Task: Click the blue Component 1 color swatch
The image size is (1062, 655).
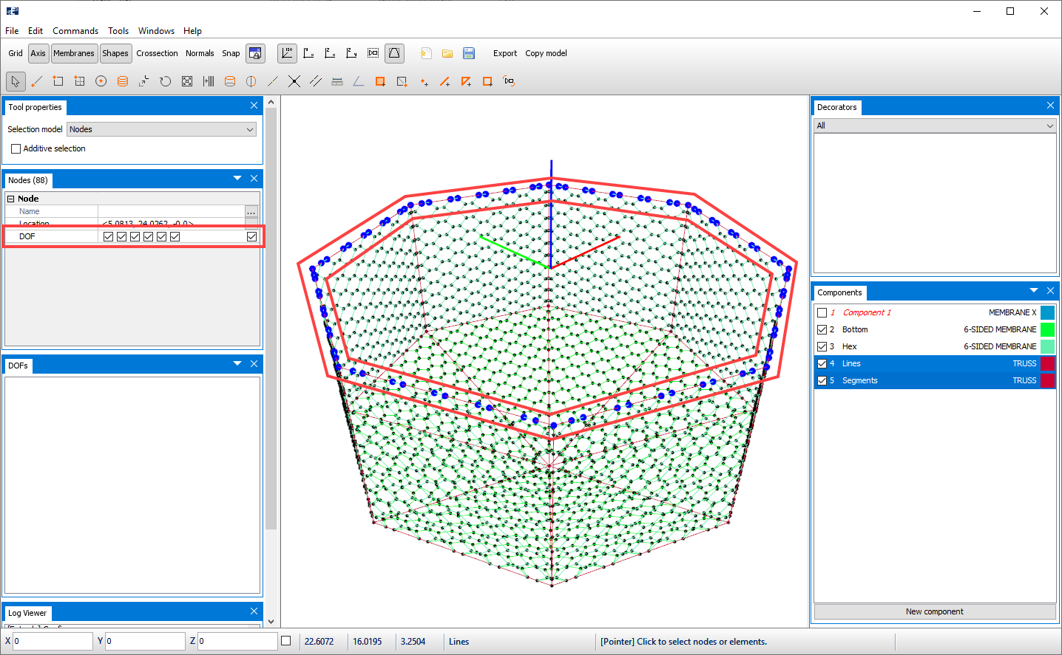Action: click(1047, 312)
